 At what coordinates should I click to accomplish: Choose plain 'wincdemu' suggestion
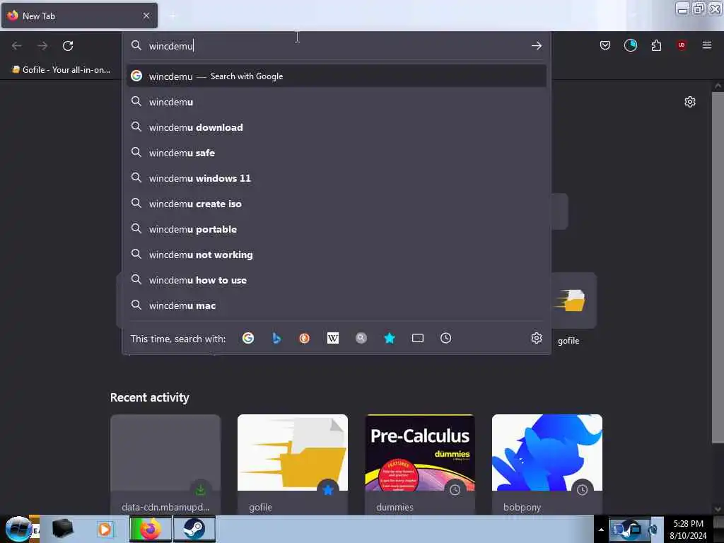pos(336,102)
